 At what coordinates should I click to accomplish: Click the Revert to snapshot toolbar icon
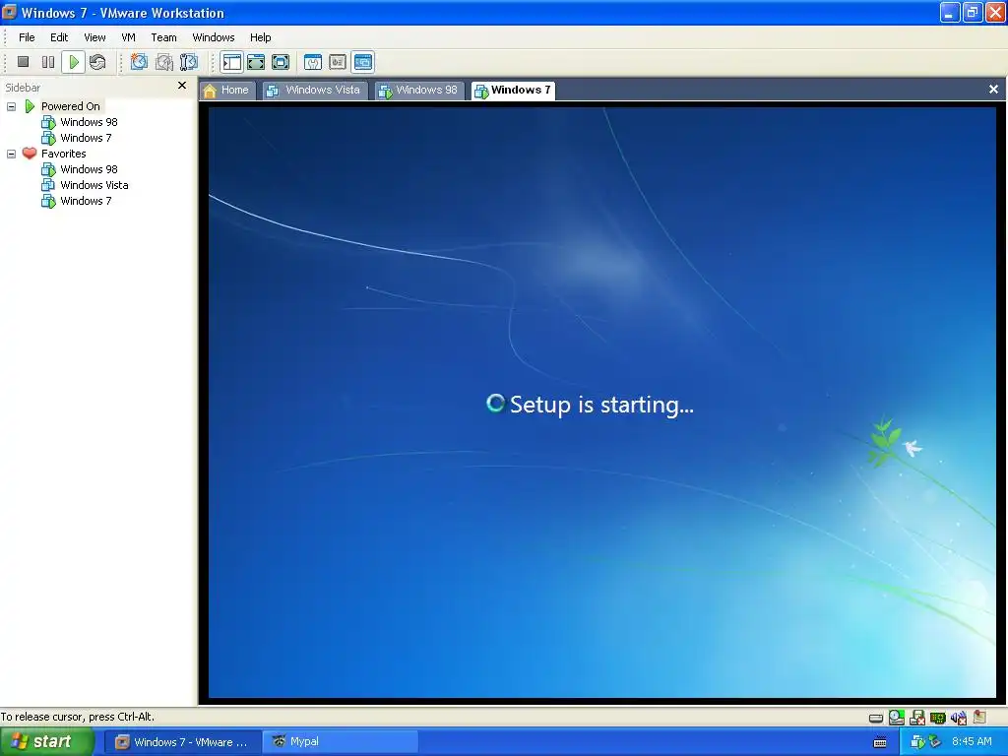click(164, 62)
